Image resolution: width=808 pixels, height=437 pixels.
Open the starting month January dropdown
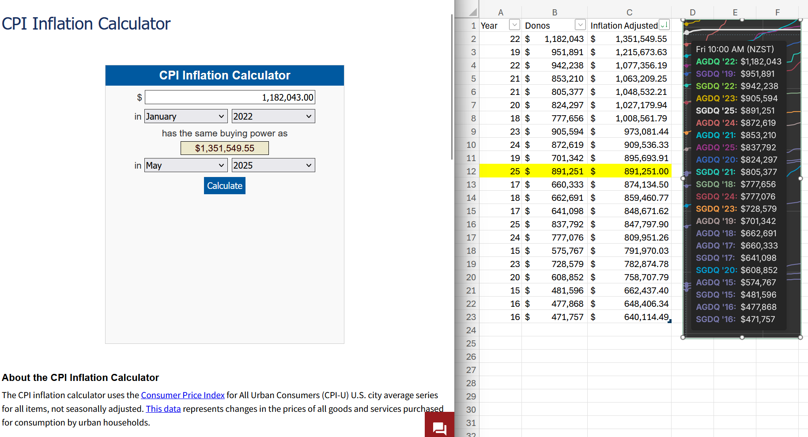(186, 116)
